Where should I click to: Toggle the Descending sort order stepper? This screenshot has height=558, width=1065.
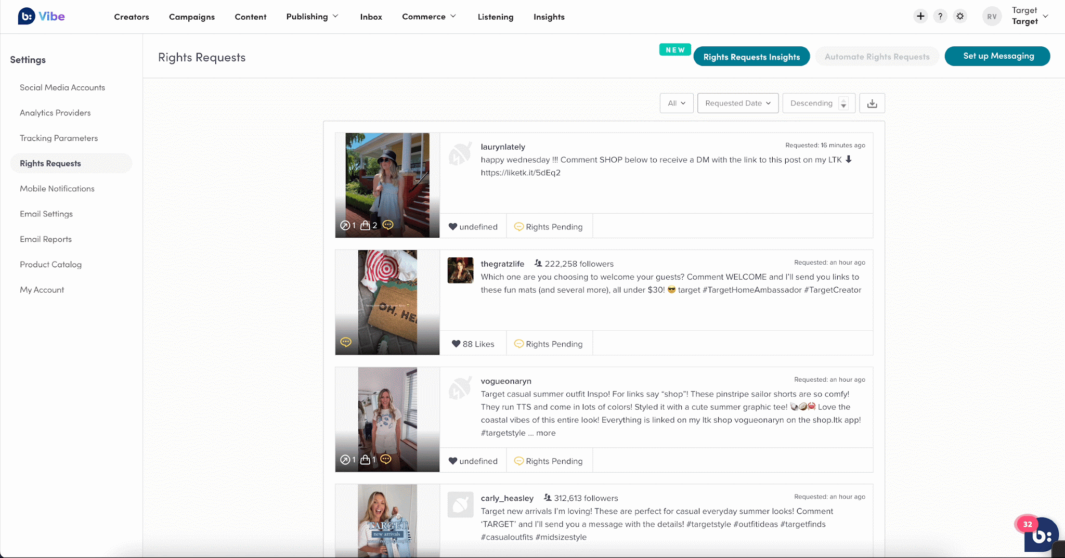843,103
